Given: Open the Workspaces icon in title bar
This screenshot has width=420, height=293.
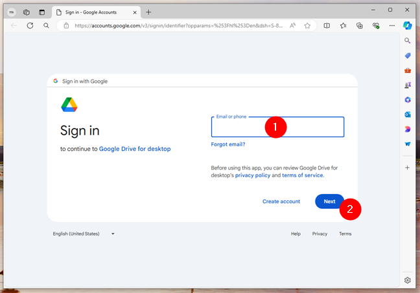Looking at the screenshot, I should tap(26, 12).
